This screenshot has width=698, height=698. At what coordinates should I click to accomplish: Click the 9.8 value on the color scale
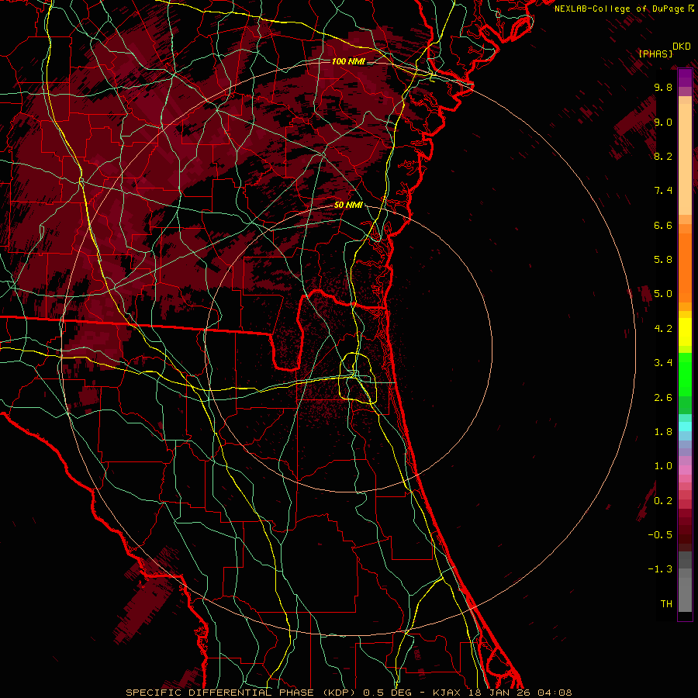663,87
